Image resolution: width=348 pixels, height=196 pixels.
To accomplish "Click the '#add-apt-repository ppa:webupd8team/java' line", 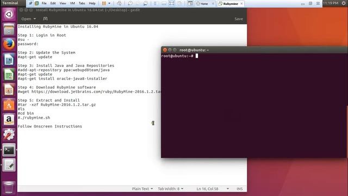I will (x=64, y=70).
